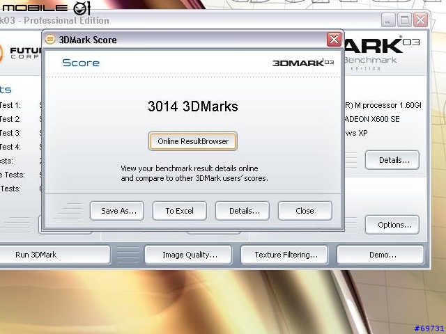Click the 3DMark03 logo in score dialog

click(303, 63)
